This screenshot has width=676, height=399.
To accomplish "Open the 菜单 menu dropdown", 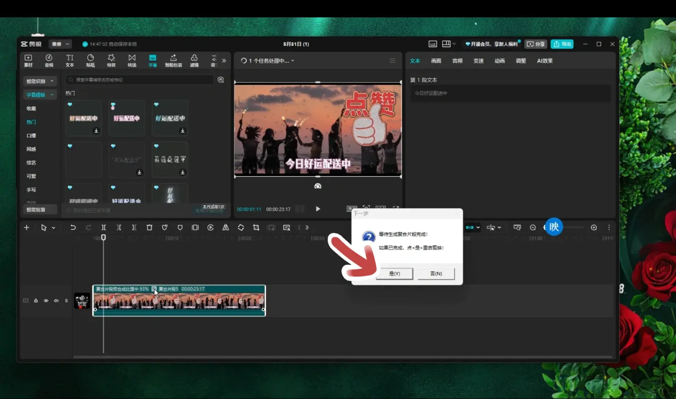I will [x=60, y=44].
